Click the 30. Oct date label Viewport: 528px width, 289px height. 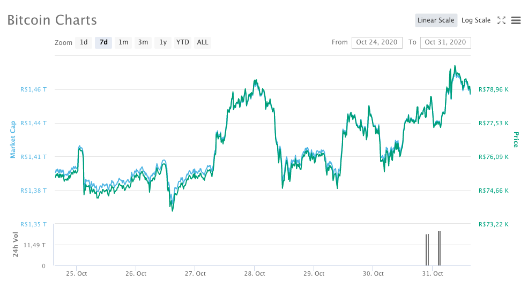coord(373,273)
